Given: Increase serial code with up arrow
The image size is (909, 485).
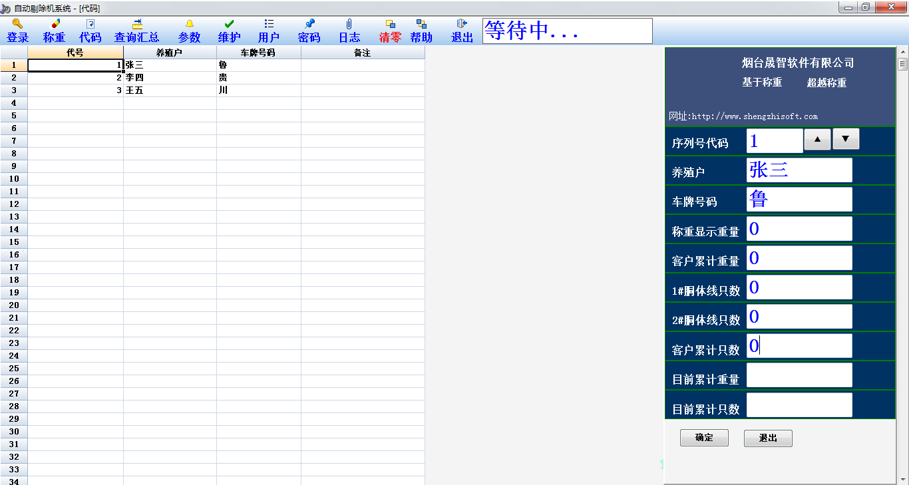Looking at the screenshot, I should pos(817,139).
